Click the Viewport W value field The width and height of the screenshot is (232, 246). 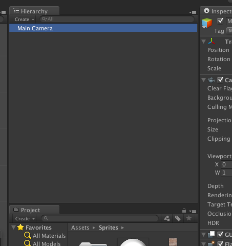(226, 173)
